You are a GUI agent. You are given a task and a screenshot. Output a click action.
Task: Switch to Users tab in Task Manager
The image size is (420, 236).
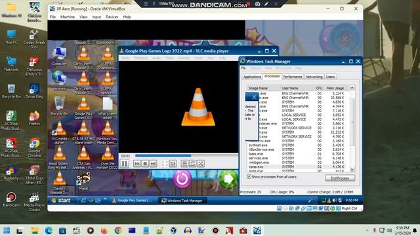point(330,77)
